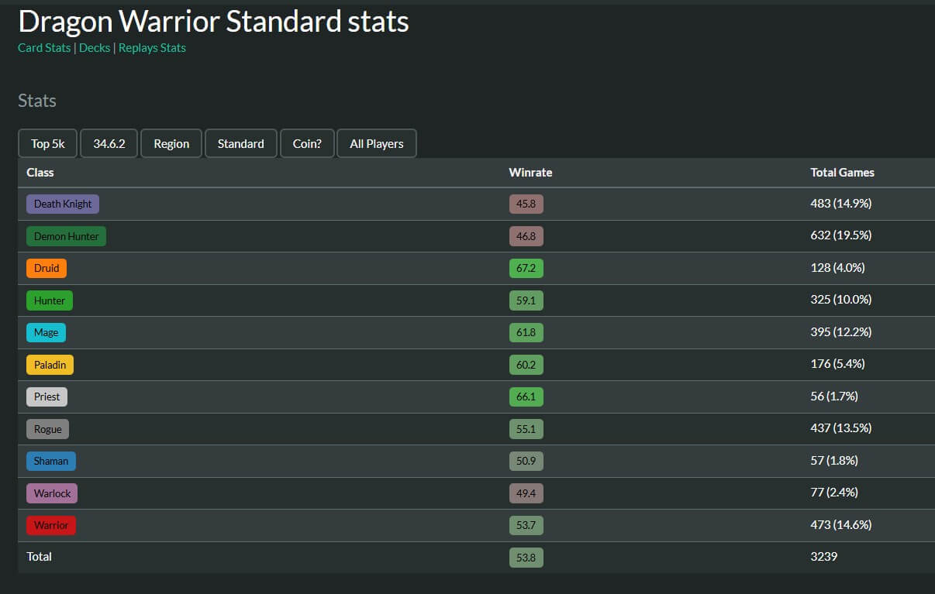
Task: Sort by Total Games column header
Action: [x=842, y=173]
